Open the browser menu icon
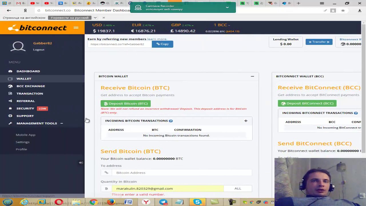The image size is (366, 206). pos(322,3)
